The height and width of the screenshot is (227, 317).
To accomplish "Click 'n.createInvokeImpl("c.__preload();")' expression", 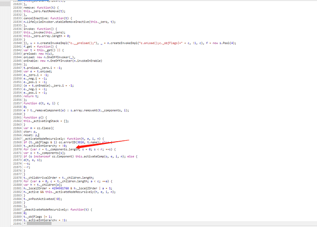I will click(x=68, y=43).
